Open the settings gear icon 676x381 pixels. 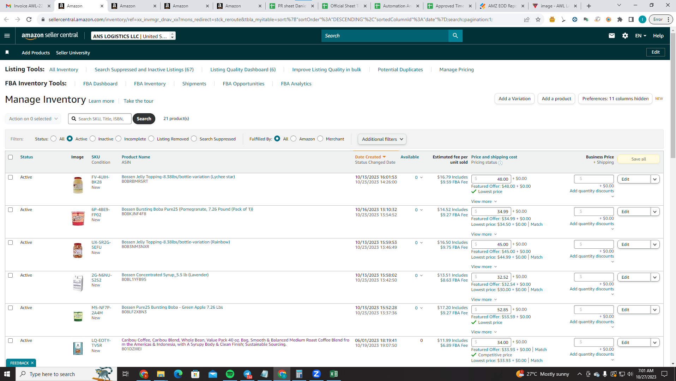click(x=625, y=36)
